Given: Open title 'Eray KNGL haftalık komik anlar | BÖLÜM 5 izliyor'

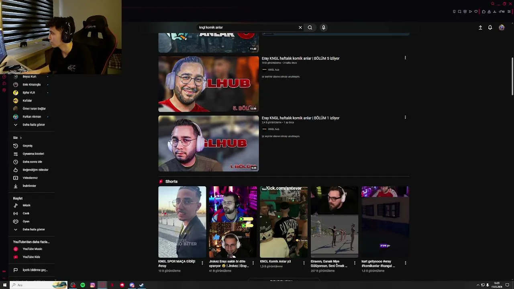Looking at the screenshot, I should pos(300,59).
